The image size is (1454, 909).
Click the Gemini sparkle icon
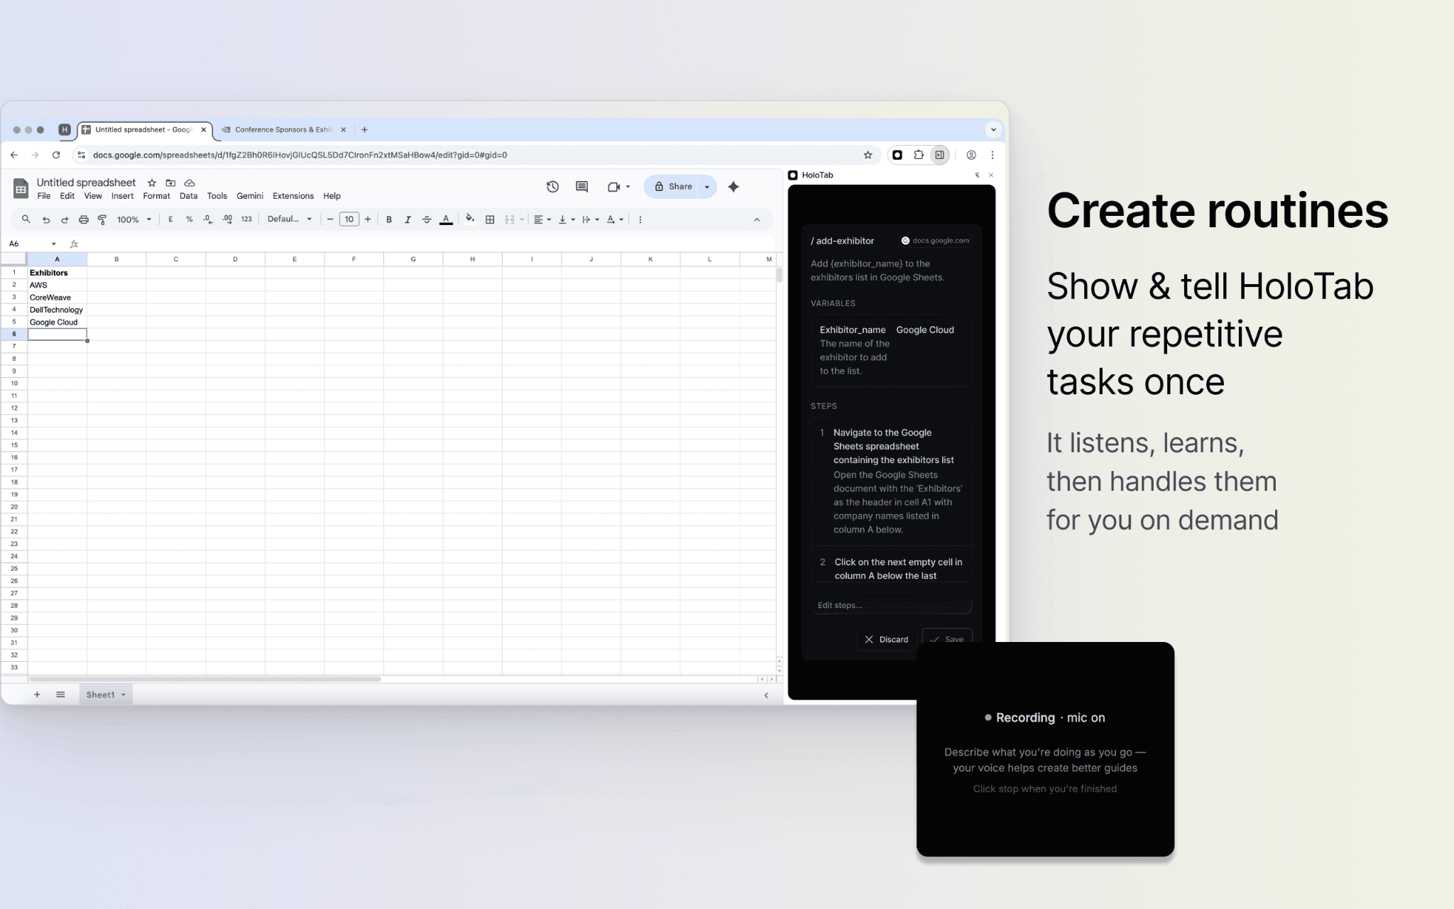[733, 187]
